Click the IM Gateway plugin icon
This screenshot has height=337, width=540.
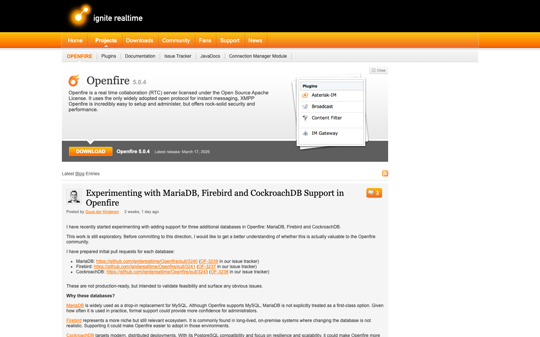coord(305,133)
